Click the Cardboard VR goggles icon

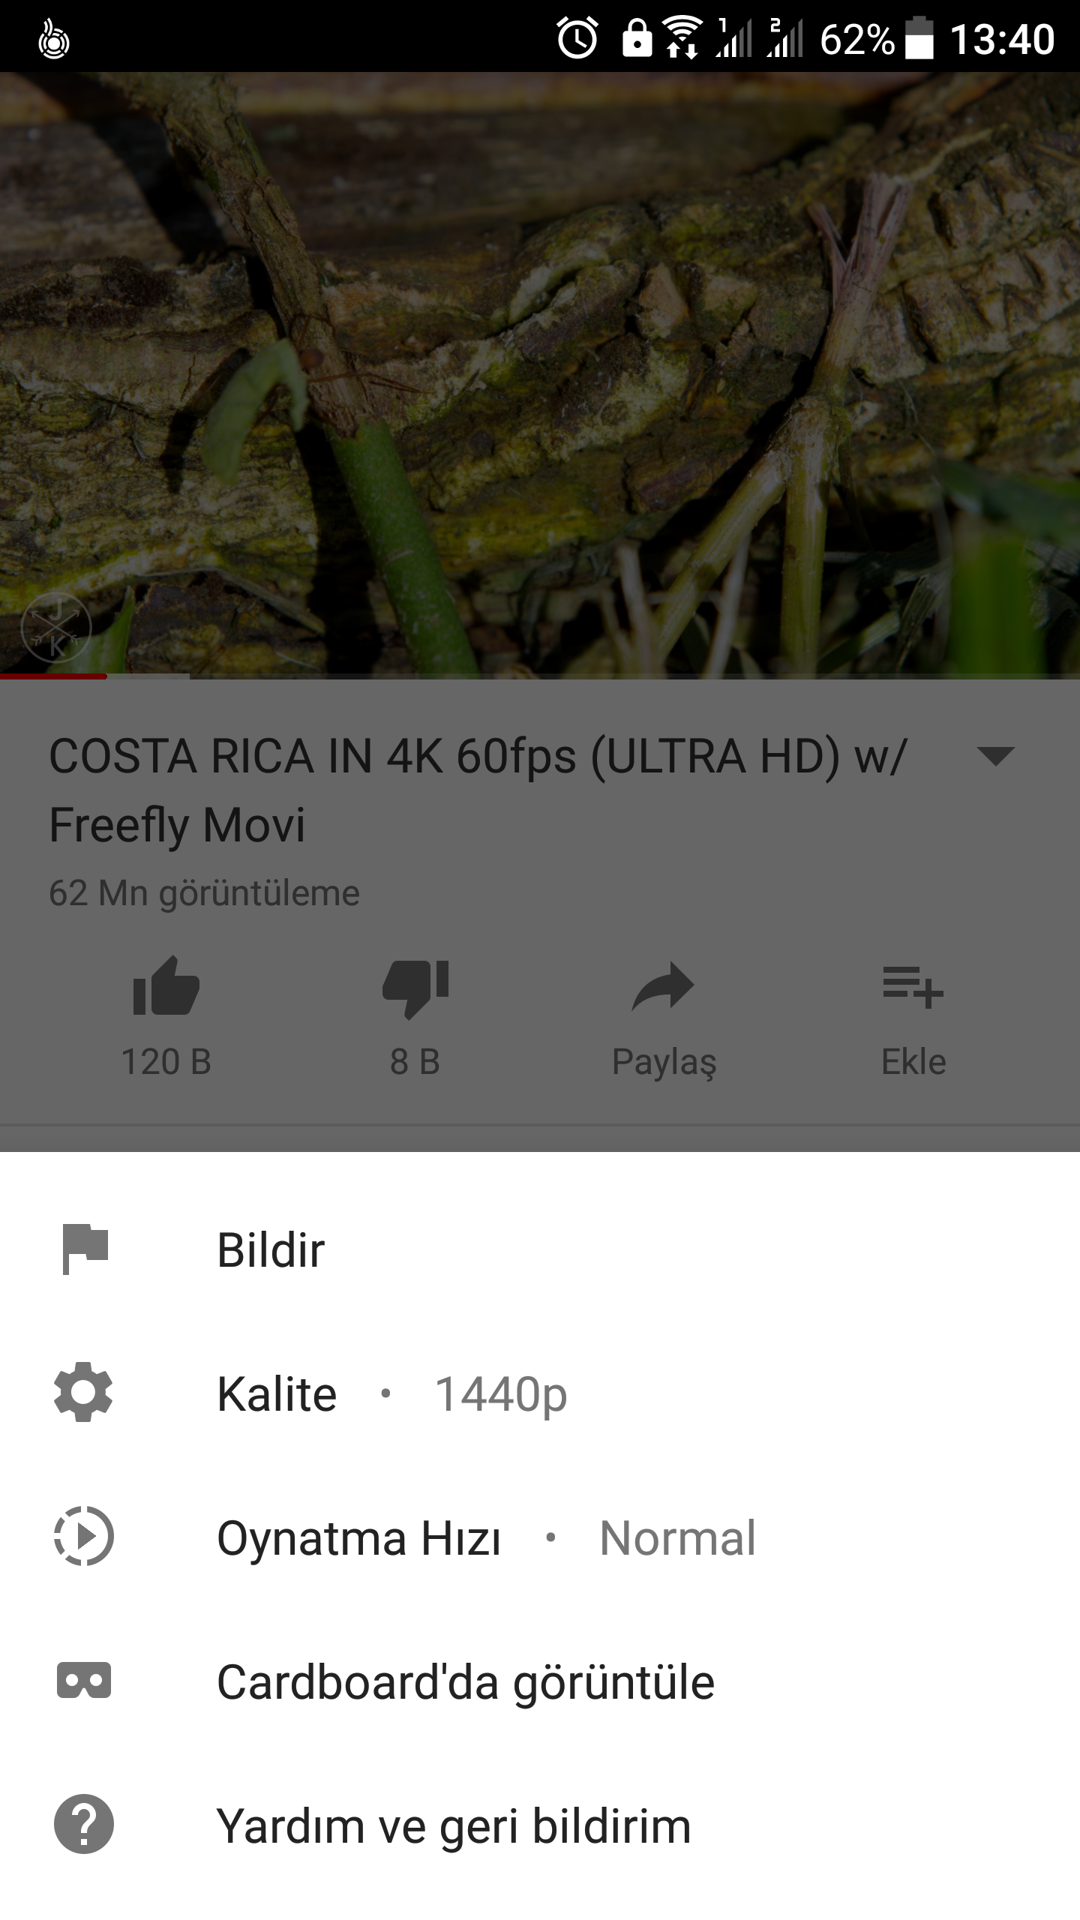coord(83,1681)
